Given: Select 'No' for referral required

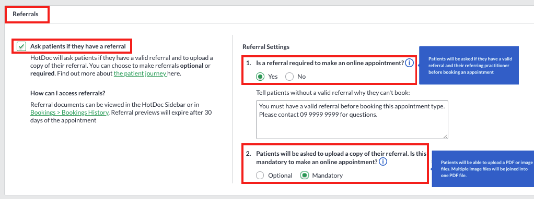Looking at the screenshot, I should 289,77.
